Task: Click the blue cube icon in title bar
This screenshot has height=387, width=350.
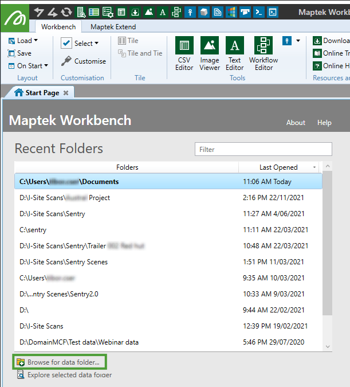Action: click(x=204, y=12)
